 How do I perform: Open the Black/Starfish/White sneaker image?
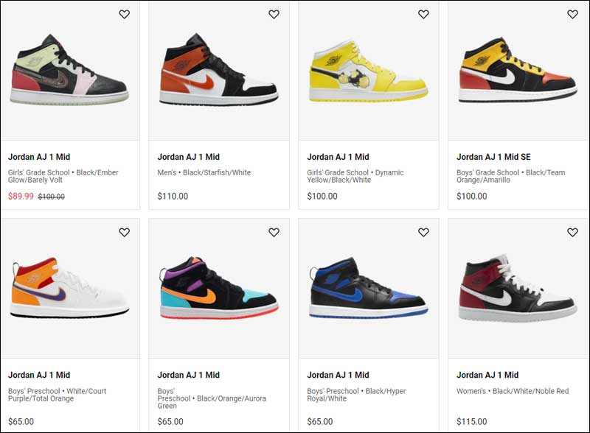pyautogui.click(x=219, y=70)
